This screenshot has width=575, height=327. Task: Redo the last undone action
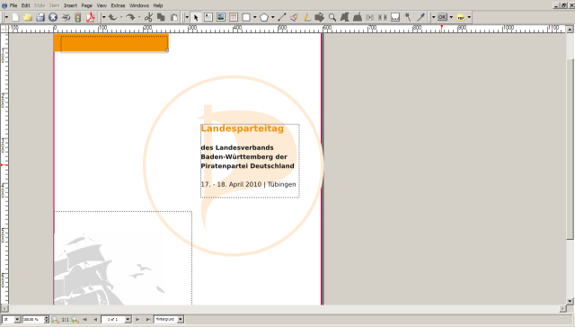click(x=130, y=17)
